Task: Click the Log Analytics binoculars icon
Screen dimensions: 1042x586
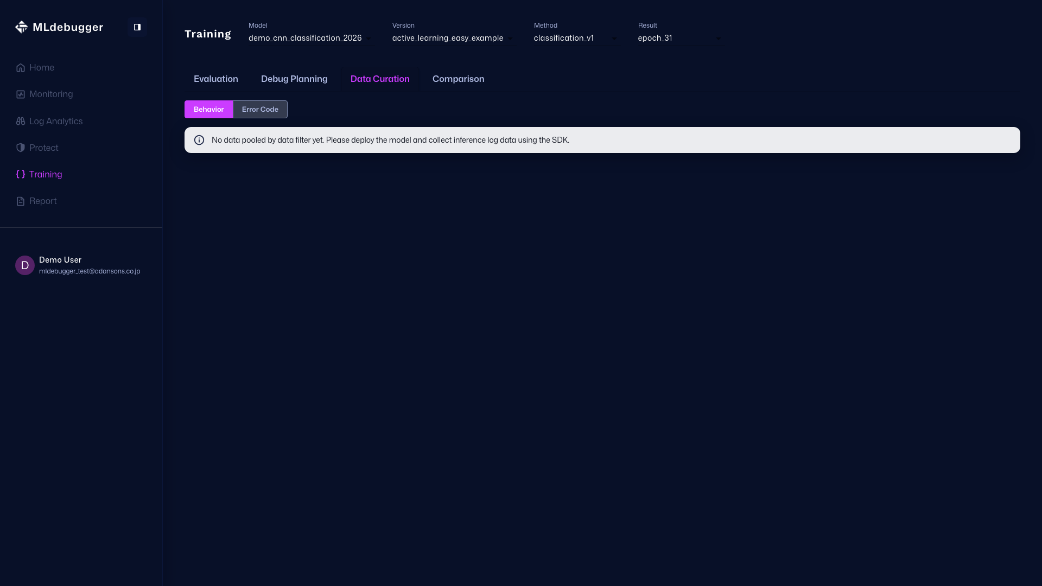Action: tap(21, 122)
